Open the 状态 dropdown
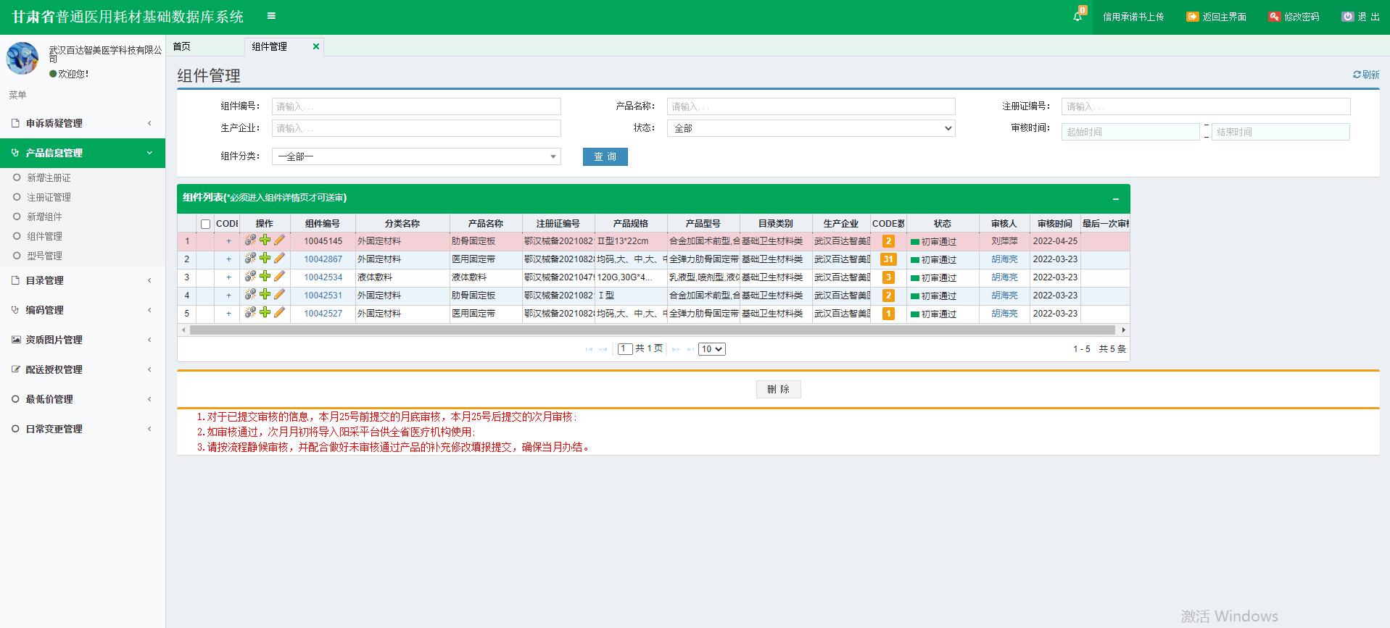The height and width of the screenshot is (628, 1390). point(811,128)
